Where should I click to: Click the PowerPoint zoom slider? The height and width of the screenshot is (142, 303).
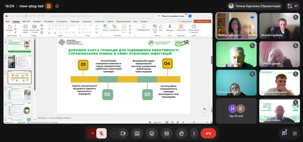pyautogui.click(x=196, y=122)
